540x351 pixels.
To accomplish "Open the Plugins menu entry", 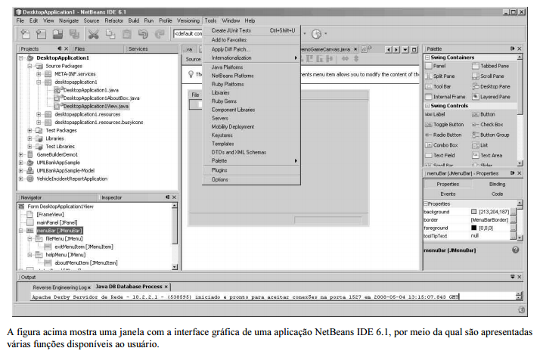I will tap(219, 170).
